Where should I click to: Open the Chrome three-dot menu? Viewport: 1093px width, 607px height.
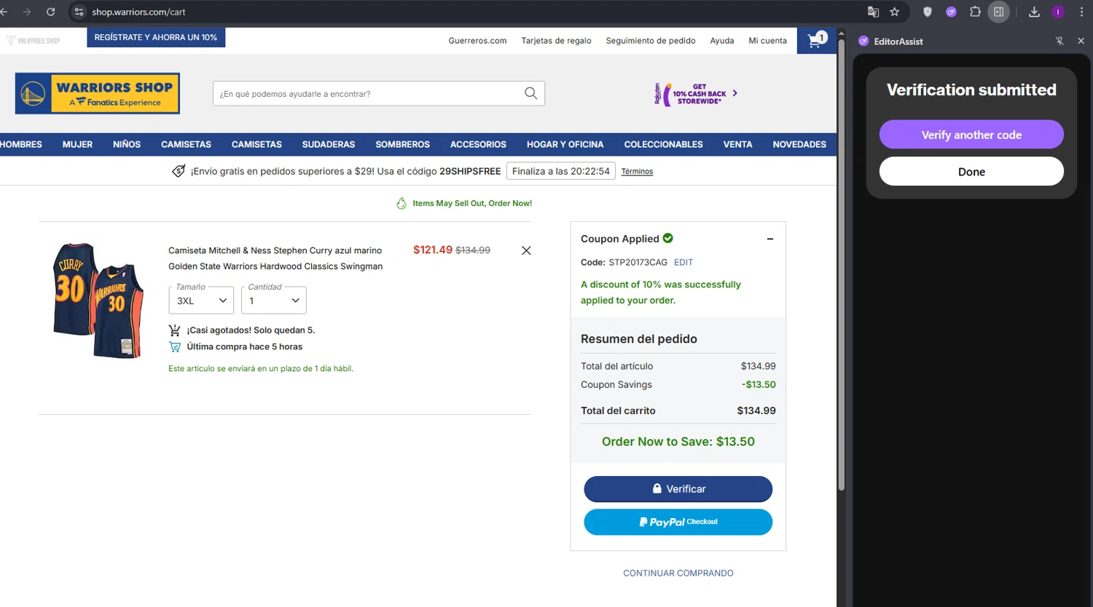(x=1081, y=12)
